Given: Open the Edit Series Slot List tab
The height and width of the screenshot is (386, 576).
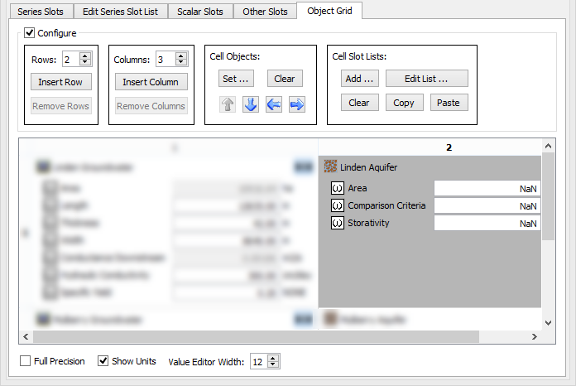Looking at the screenshot, I should click(x=121, y=12).
